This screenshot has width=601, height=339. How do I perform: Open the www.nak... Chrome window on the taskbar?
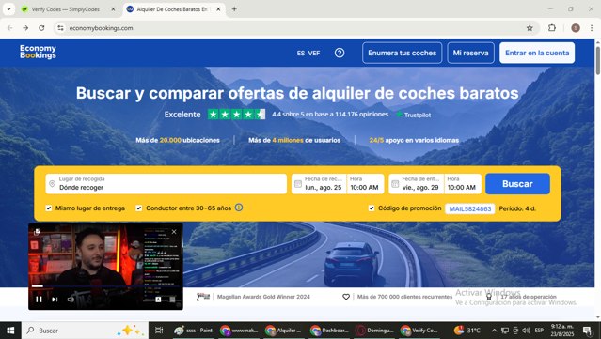pos(239,331)
